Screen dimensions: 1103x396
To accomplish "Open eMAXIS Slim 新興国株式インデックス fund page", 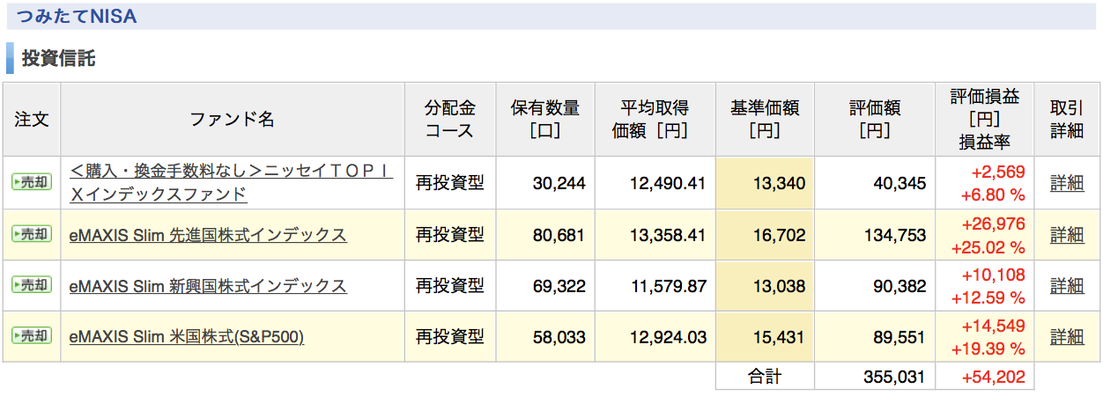I will click(208, 286).
